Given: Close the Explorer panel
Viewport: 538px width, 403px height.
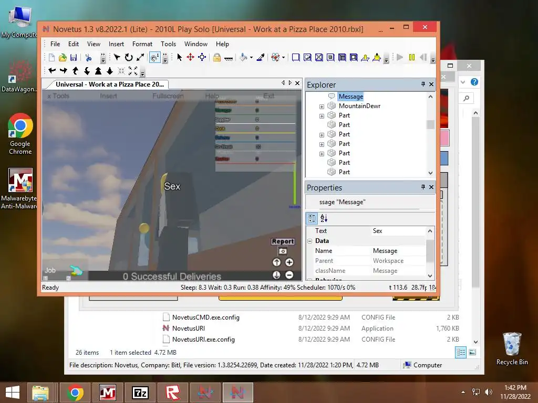Looking at the screenshot, I should (431, 84).
